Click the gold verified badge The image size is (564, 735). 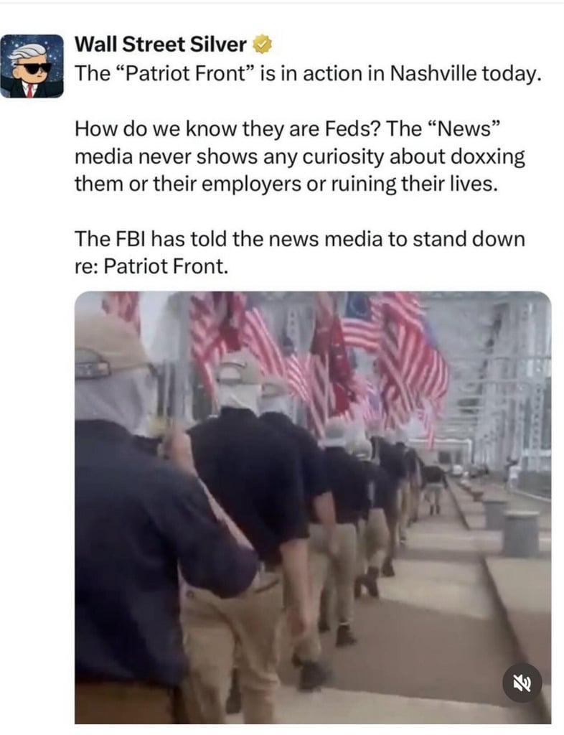click(263, 45)
